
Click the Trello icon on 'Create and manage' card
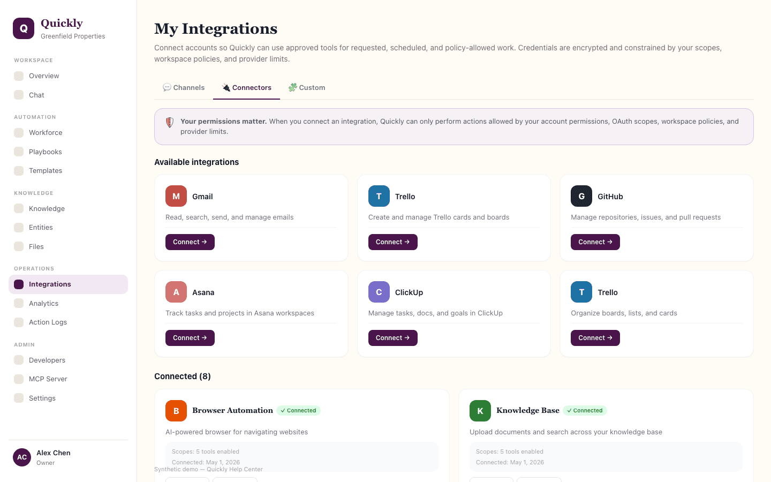click(379, 196)
